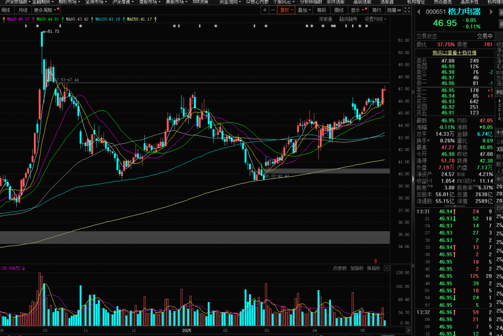503x336 pixels.
Task: Open 购买L2查看十档行情 link
Action: coord(454,53)
